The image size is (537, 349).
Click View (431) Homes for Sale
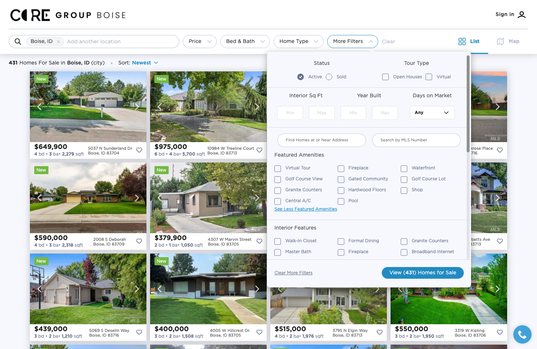[x=423, y=273]
